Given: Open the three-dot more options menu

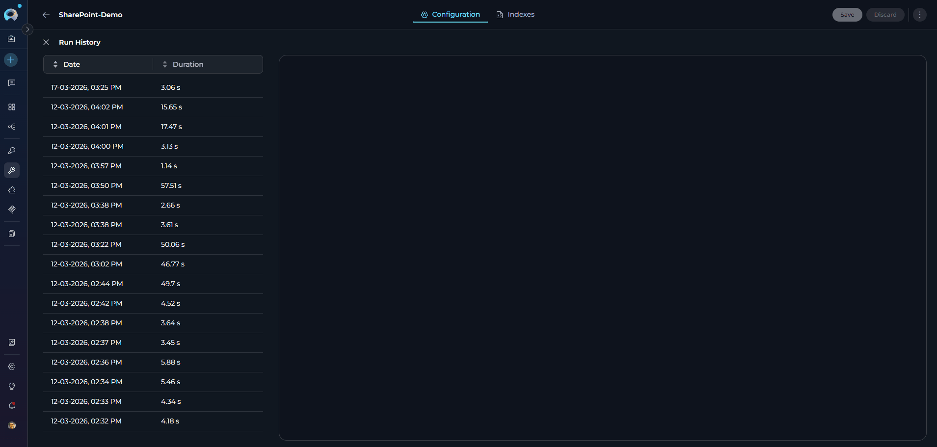Looking at the screenshot, I should pos(920,15).
